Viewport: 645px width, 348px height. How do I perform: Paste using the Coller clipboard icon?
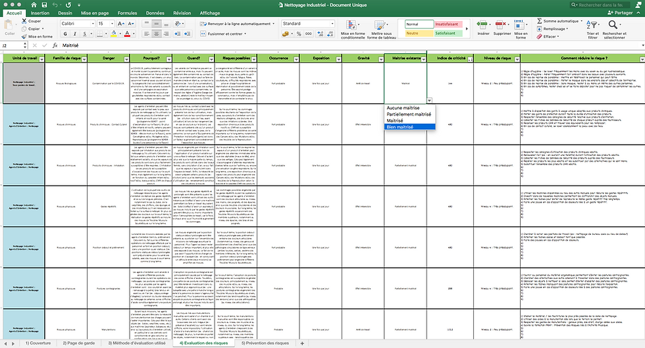(9, 26)
